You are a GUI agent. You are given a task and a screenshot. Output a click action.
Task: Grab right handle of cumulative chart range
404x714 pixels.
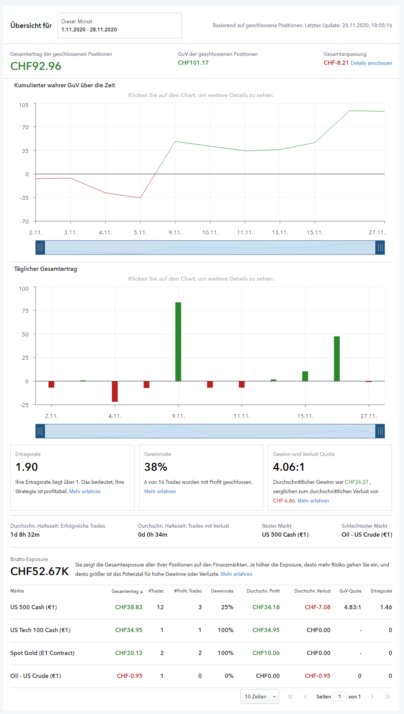[380, 248]
